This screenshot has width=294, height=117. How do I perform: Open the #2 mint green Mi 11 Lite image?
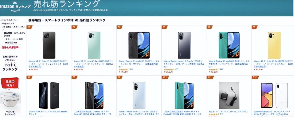pyautogui.click(x=94, y=45)
